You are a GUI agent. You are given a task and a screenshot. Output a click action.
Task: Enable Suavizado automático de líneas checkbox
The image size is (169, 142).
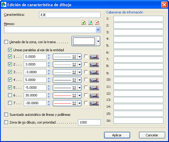click(x=6, y=114)
